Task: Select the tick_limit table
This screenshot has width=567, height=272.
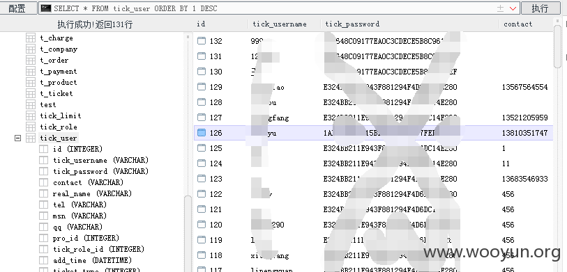Action: (x=61, y=115)
